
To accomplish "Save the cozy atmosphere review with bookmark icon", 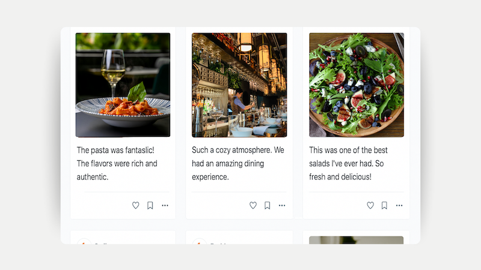I will click(x=268, y=205).
